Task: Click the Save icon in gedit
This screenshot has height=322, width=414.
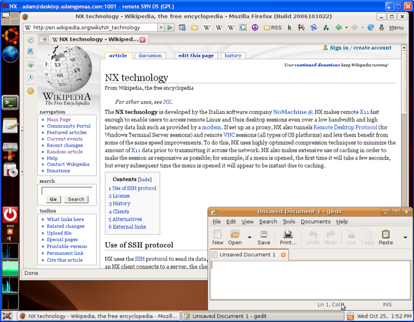Action: pos(264,238)
